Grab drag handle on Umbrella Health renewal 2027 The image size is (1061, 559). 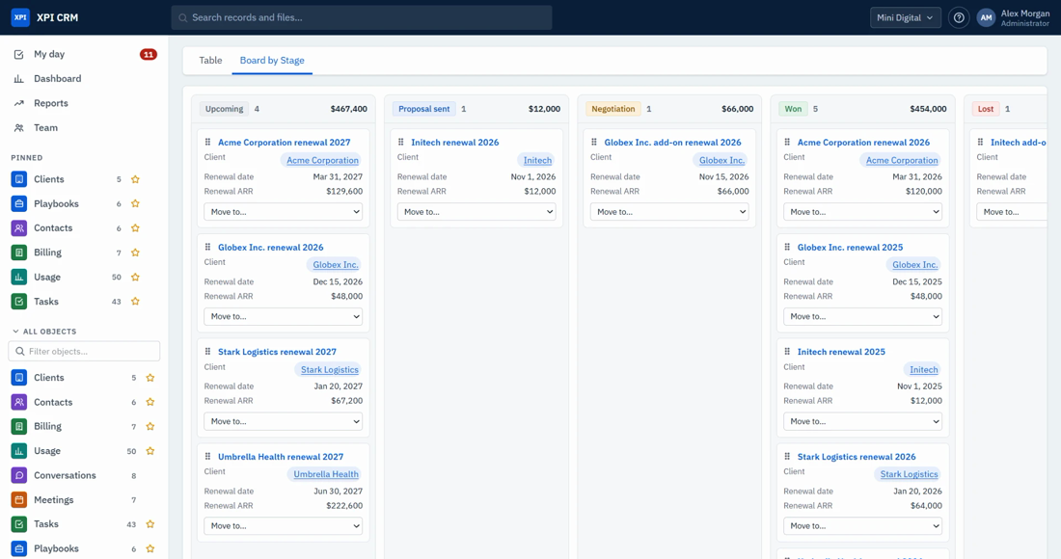tap(207, 456)
